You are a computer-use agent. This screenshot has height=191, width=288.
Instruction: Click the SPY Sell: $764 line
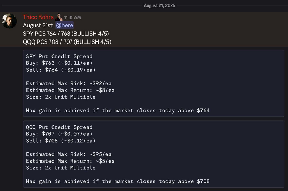coord(61,70)
